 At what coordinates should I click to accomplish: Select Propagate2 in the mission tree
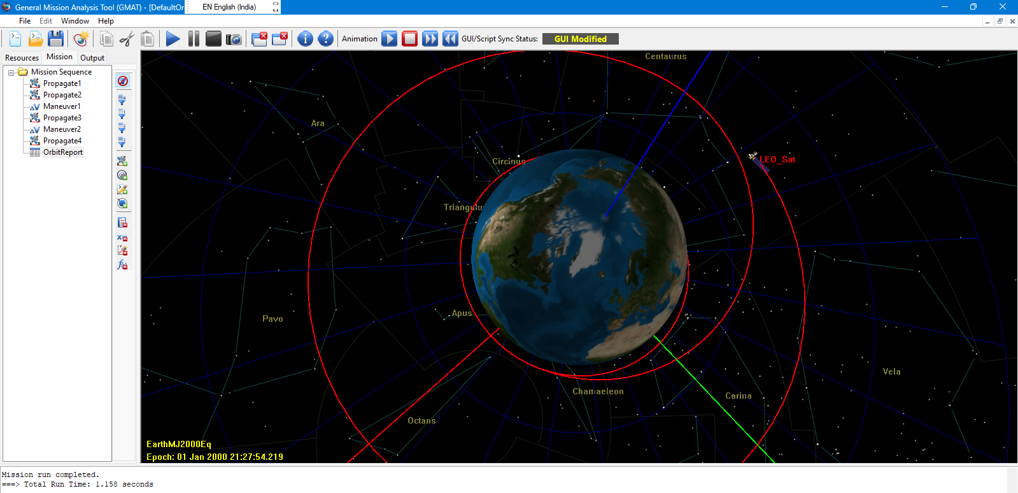(62, 95)
